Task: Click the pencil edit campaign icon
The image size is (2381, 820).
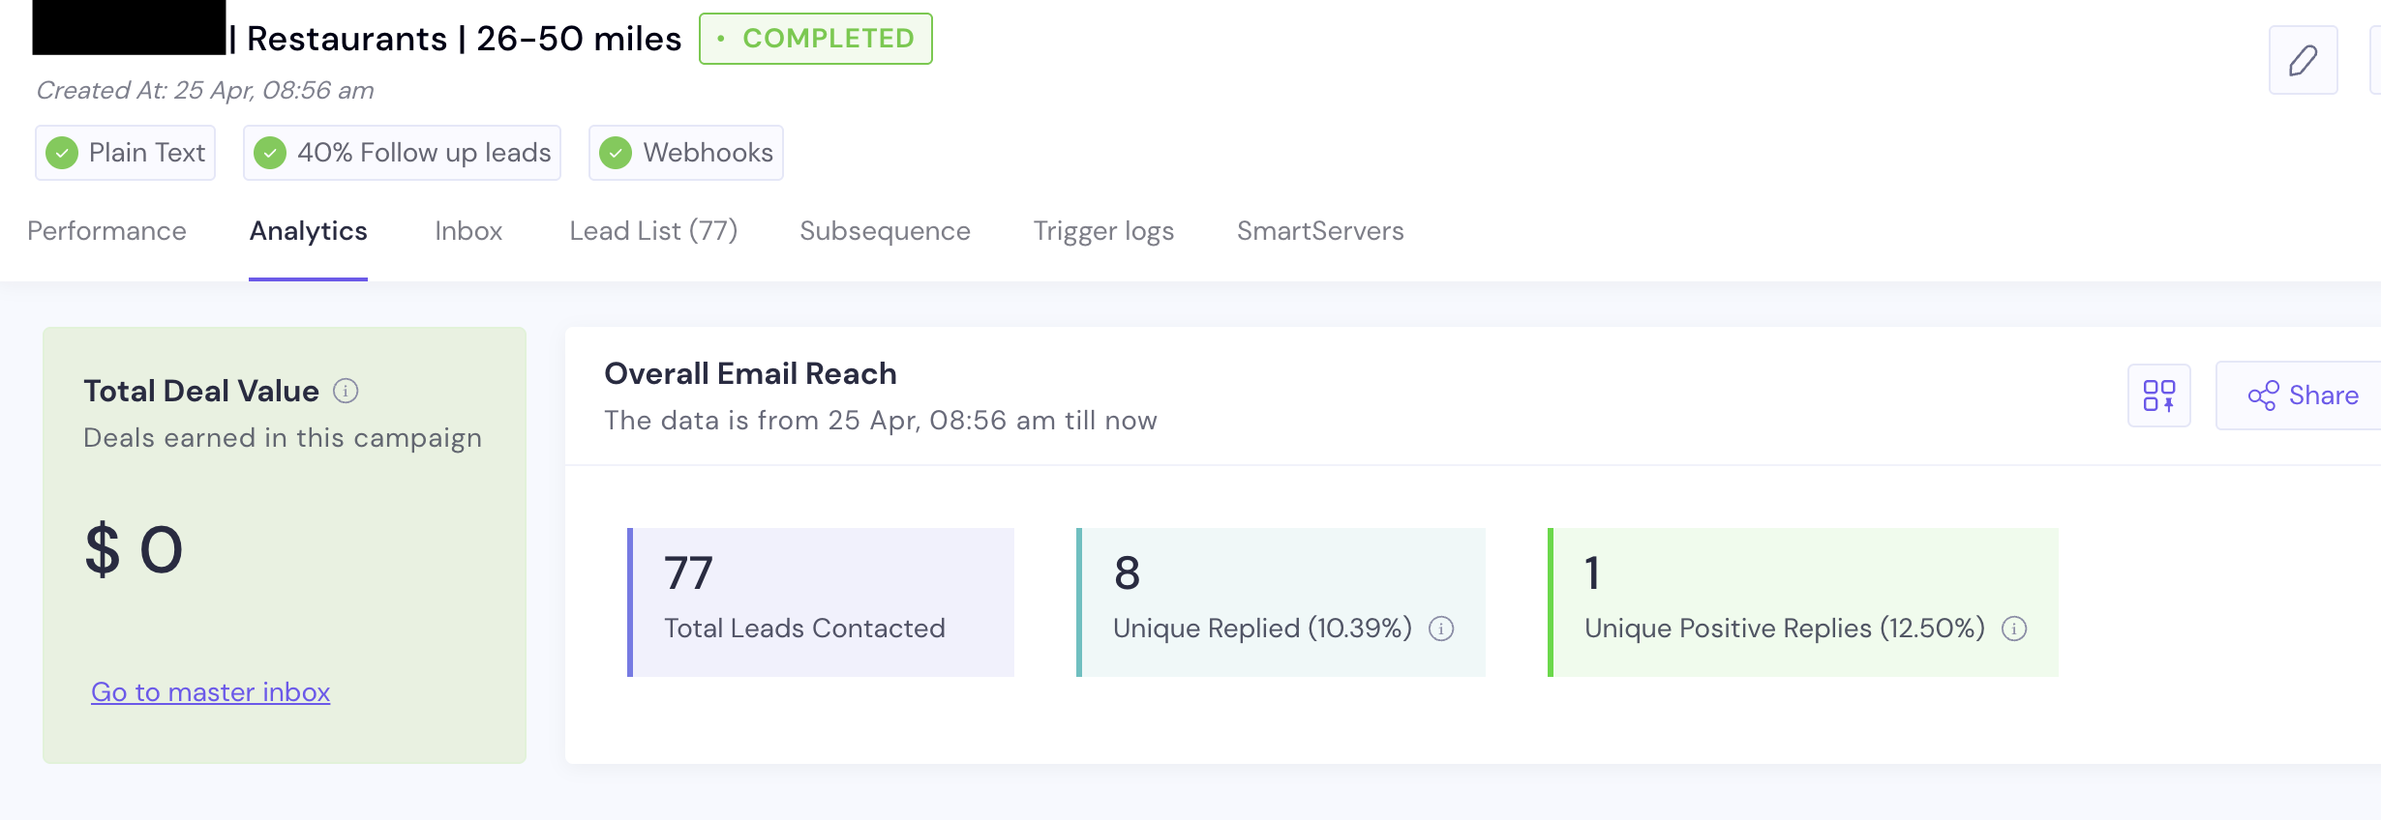Action: click(x=2303, y=60)
